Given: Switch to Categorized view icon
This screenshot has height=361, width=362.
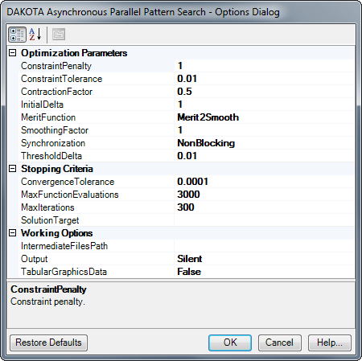Looking at the screenshot, I should click(x=17, y=35).
